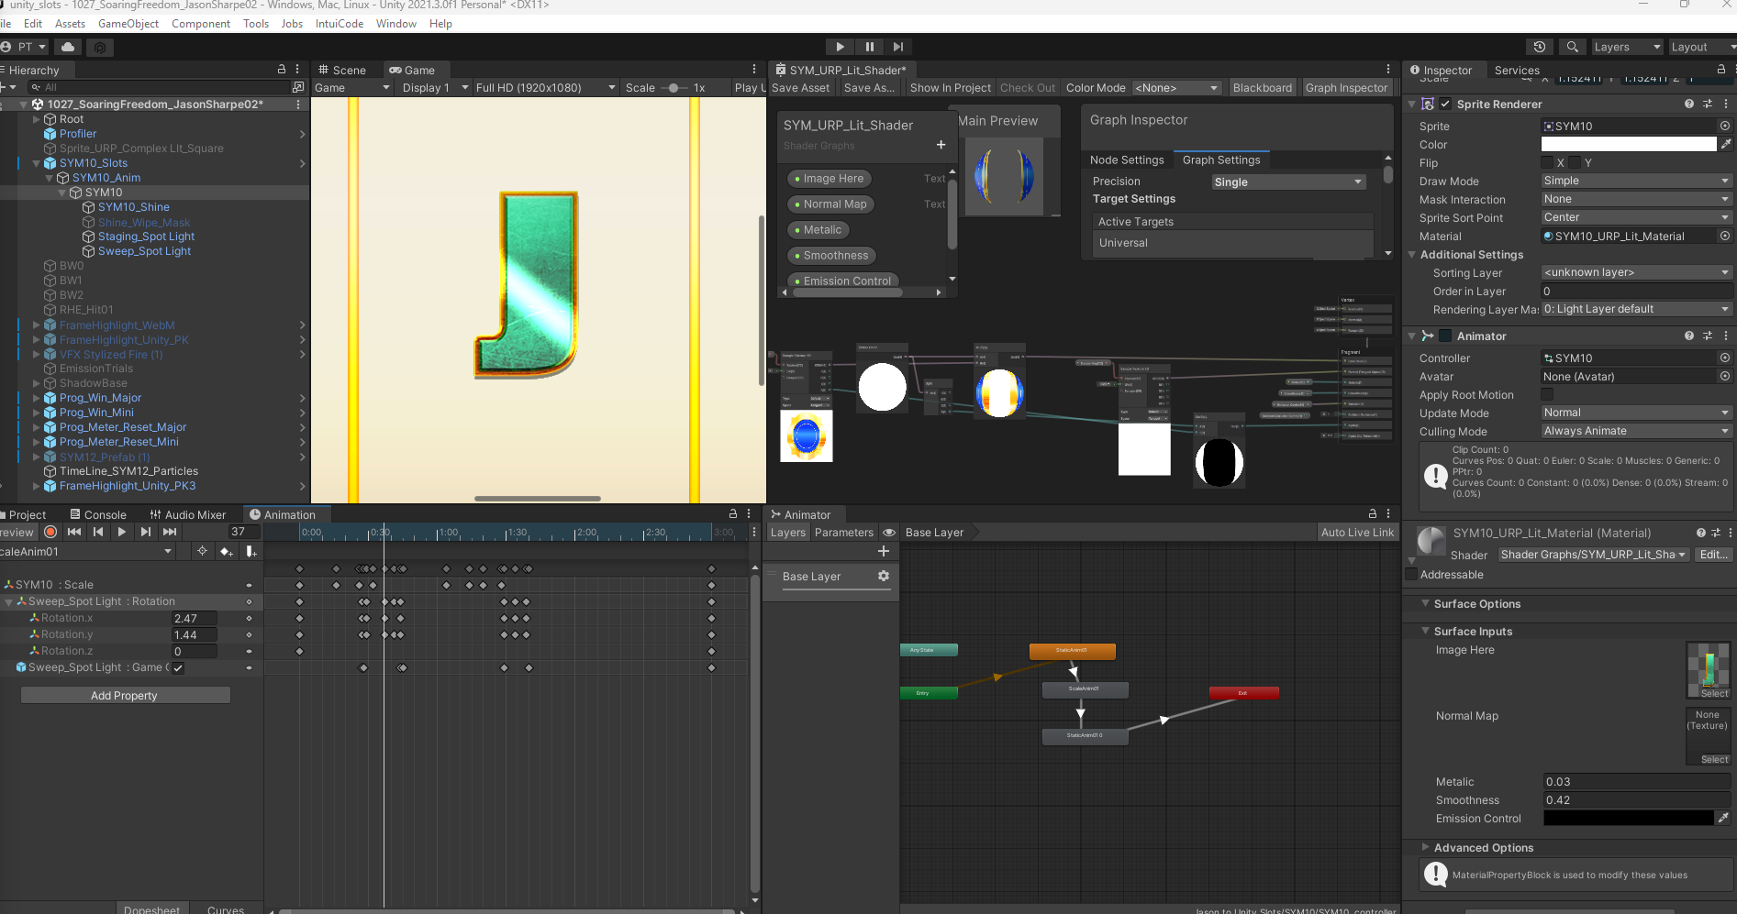Screen dimensions: 1737x914
Task: Add a Blackboard property with plus
Action: point(941,145)
